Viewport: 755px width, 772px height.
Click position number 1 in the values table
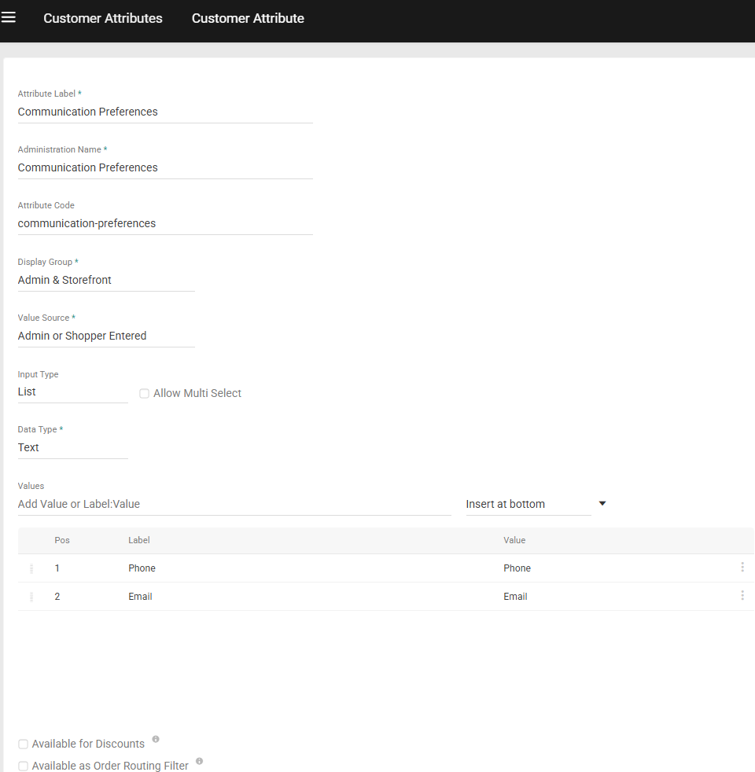pos(57,568)
